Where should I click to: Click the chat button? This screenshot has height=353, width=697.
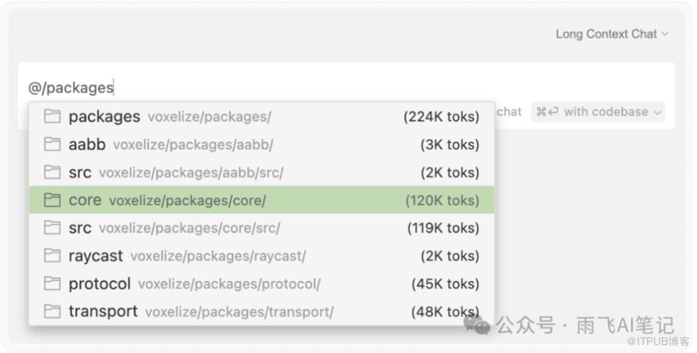pyautogui.click(x=509, y=112)
